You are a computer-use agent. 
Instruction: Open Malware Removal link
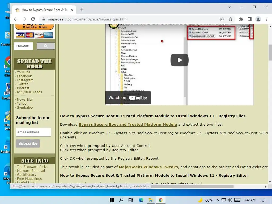coord(31,171)
